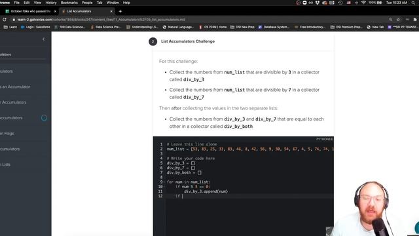
Task: Close the List Accumulators tab
Action: tap(111, 11)
